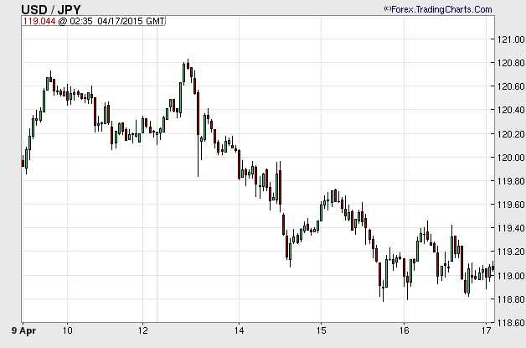Screen dimensions: 526x348
Task: Click the 120.00 price axis label
Action: coord(511,158)
